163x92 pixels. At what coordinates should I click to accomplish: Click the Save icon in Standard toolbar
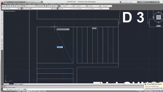7,6
